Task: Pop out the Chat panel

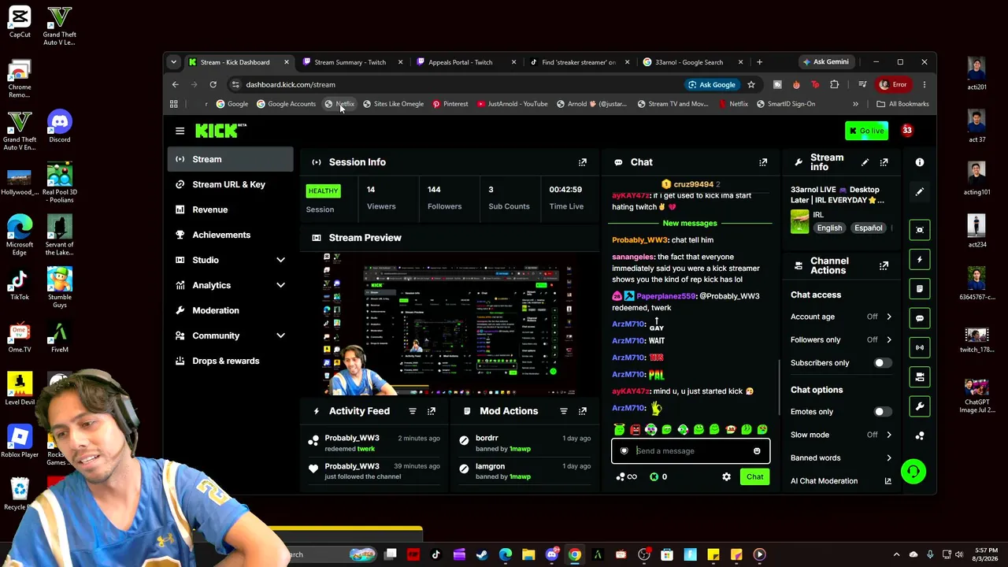Action: (x=763, y=162)
